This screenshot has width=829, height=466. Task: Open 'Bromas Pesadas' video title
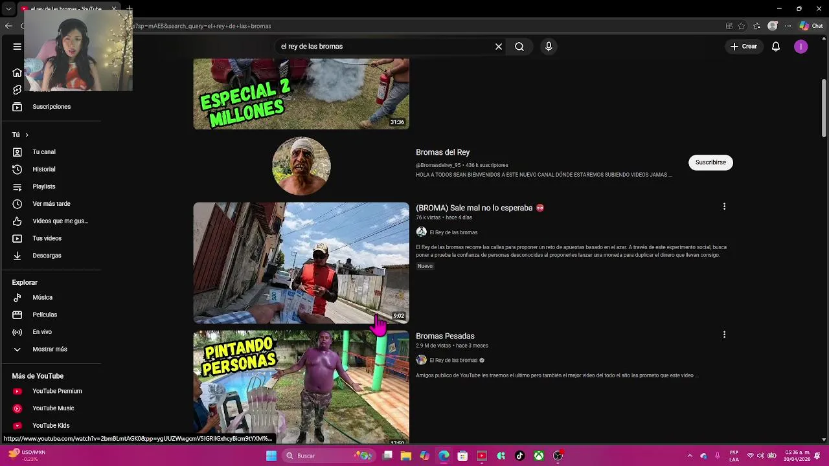[x=445, y=336]
